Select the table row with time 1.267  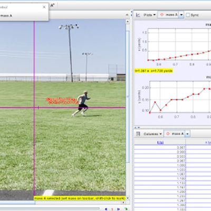click(173, 200)
